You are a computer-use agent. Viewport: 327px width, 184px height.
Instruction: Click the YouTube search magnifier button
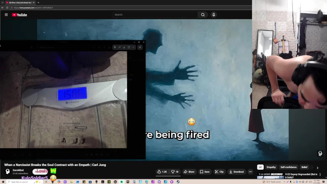tap(203, 15)
